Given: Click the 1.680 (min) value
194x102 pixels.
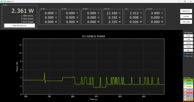Looking at the screenshot, I should 27,16.
